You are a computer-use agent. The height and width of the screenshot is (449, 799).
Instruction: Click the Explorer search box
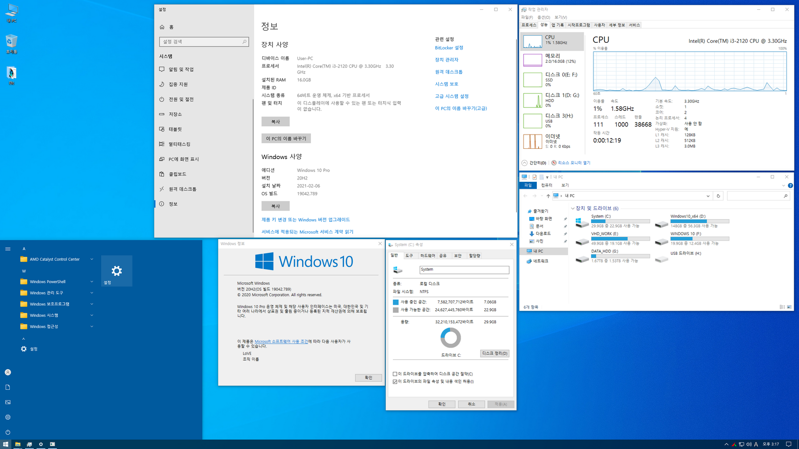(x=758, y=196)
